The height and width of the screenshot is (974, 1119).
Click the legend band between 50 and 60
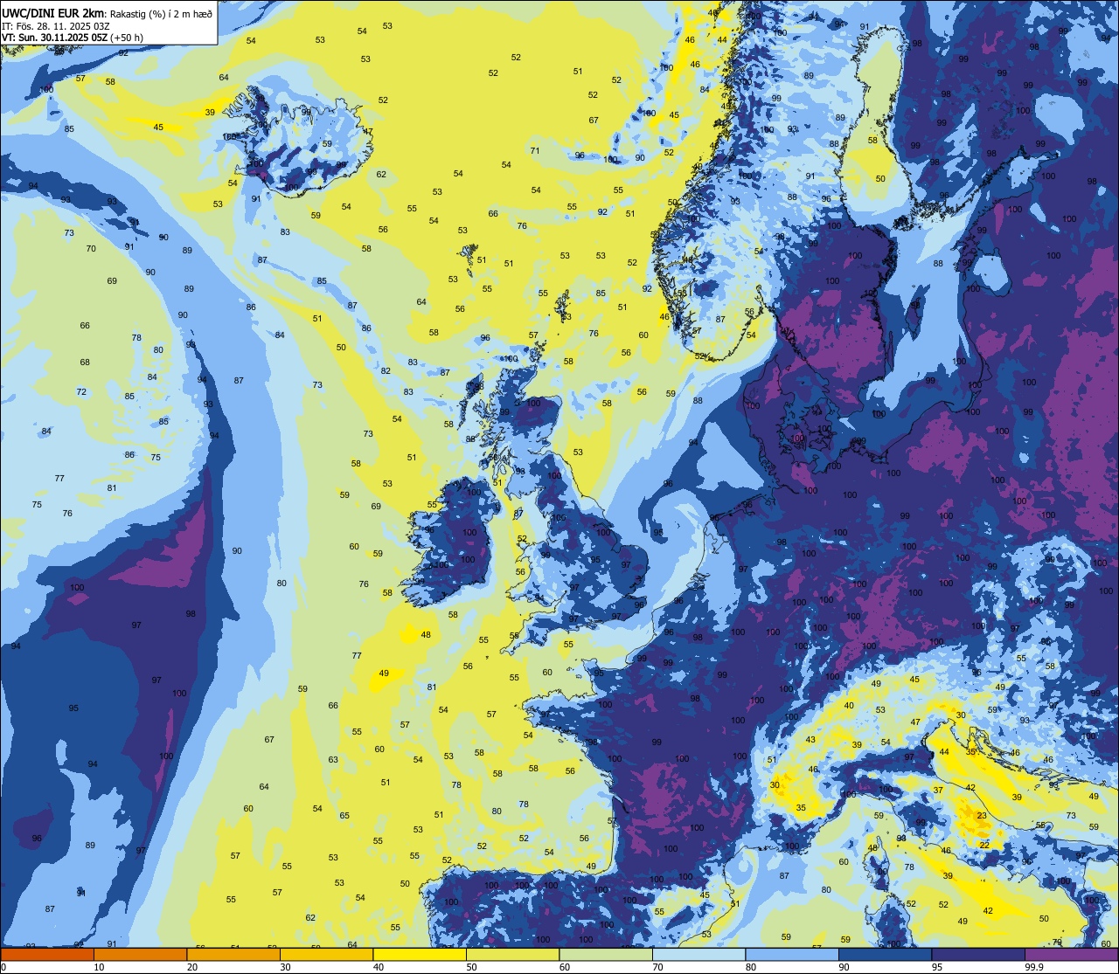512,955
